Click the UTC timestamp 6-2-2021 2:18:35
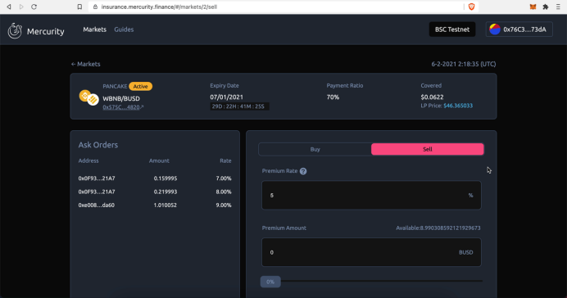 point(464,64)
